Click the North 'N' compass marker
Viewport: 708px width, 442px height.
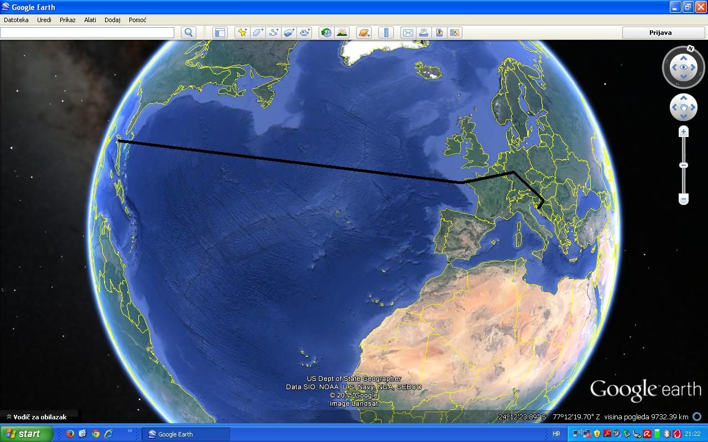click(x=691, y=49)
